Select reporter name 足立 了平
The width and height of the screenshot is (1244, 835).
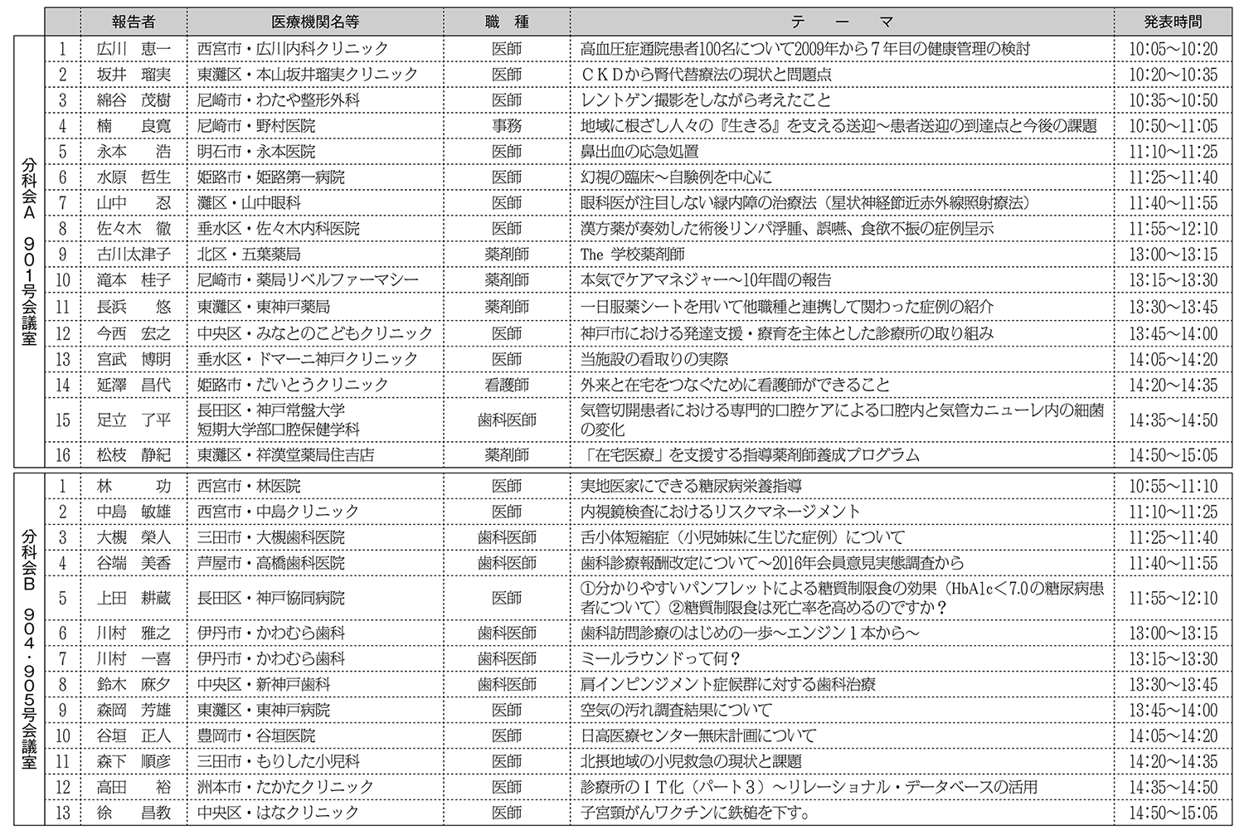134,420
